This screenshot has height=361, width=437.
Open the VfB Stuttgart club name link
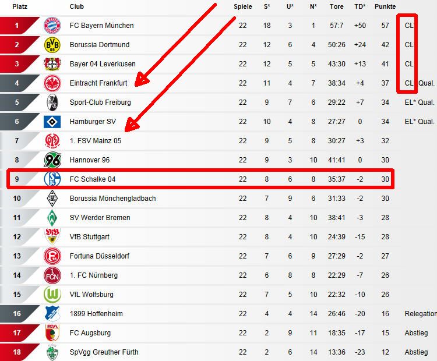pyautogui.click(x=89, y=237)
